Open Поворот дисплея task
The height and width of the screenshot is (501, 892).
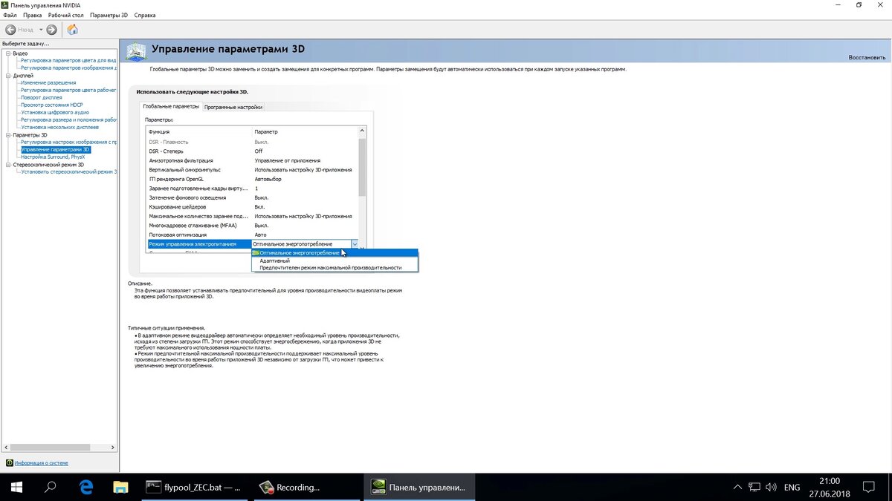[x=42, y=98]
